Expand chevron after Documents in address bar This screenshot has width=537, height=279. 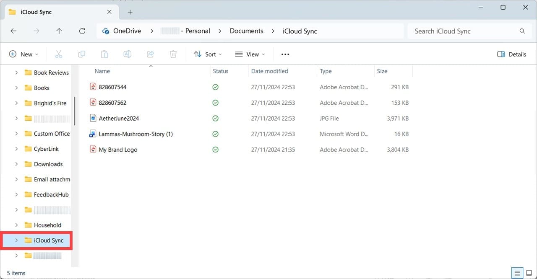[x=273, y=31]
